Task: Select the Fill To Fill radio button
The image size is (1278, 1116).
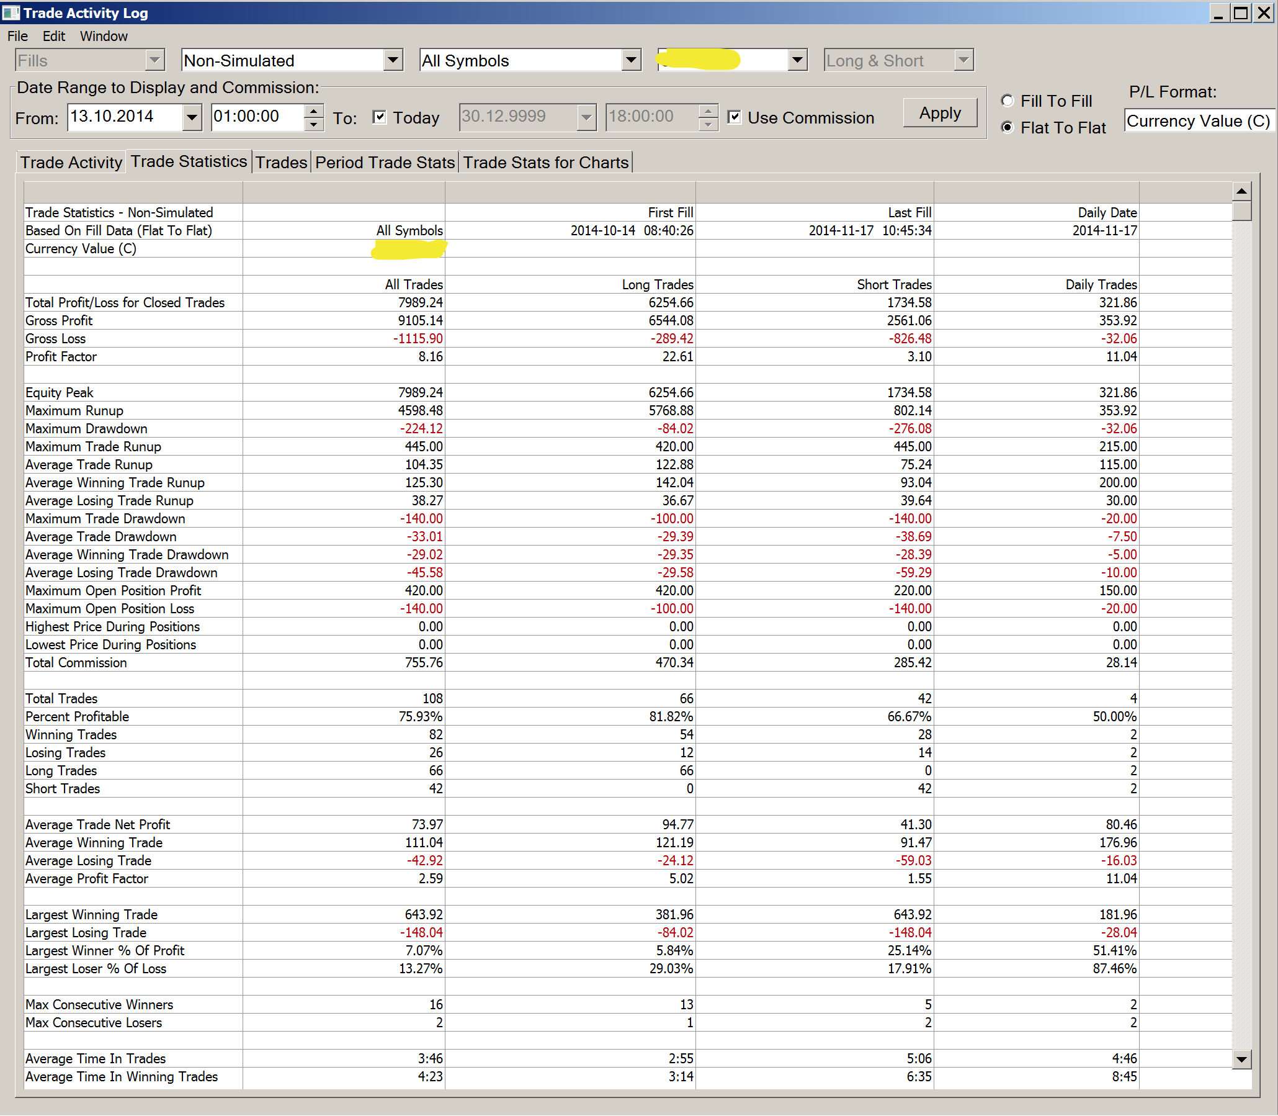Action: tap(1008, 101)
